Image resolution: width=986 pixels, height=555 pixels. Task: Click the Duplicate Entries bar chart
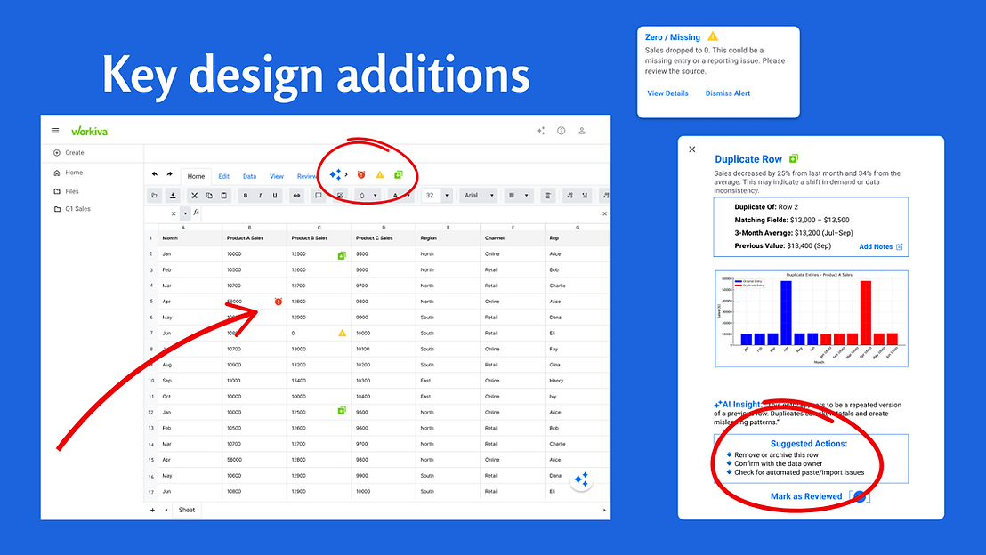[x=812, y=318]
